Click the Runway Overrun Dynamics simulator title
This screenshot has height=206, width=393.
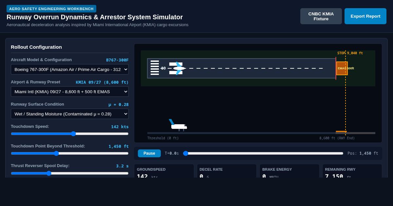pos(95,17)
